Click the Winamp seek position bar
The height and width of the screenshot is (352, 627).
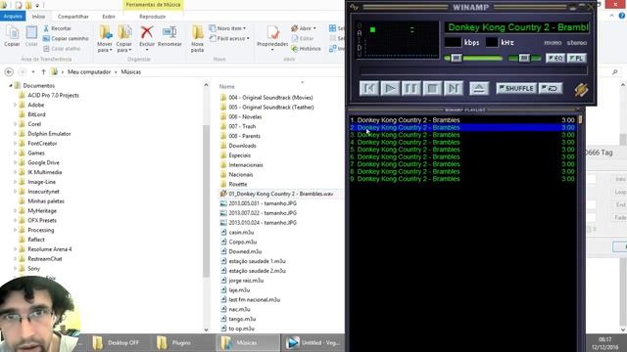tap(473, 71)
